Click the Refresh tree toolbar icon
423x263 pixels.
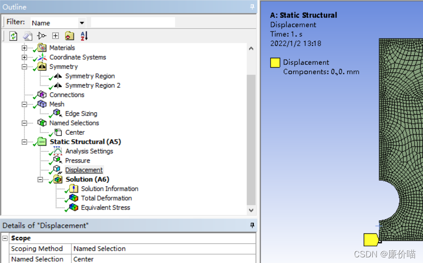coord(13,36)
